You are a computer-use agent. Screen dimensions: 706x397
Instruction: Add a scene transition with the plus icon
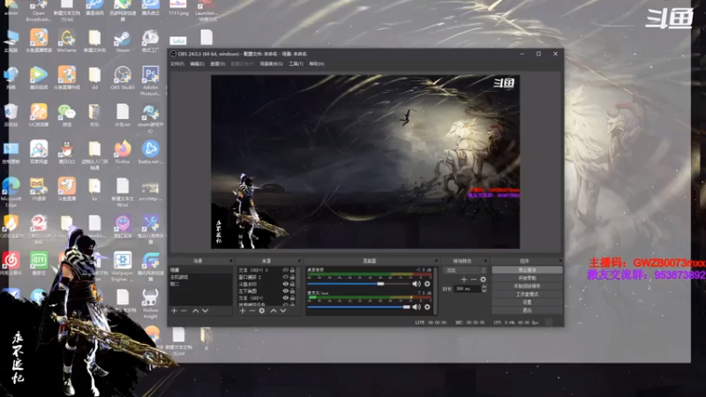tap(464, 280)
